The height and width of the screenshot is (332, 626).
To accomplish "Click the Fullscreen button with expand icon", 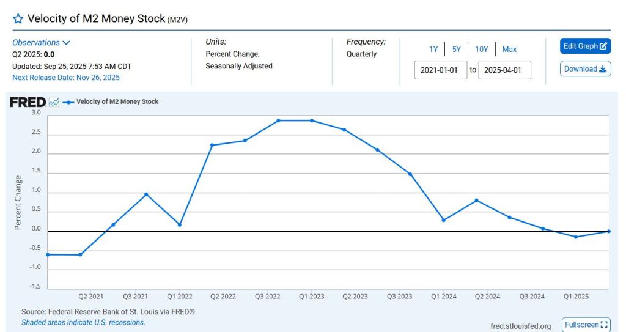I will pyautogui.click(x=586, y=325).
